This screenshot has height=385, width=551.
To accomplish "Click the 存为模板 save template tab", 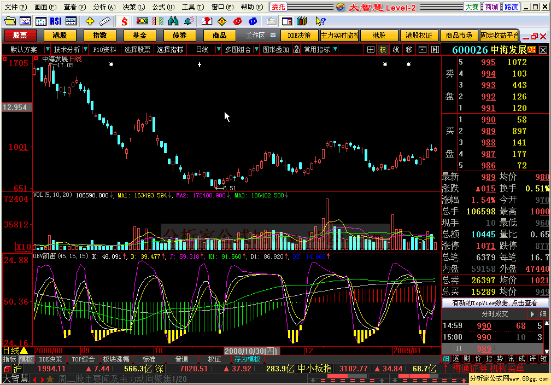I will [248, 359].
